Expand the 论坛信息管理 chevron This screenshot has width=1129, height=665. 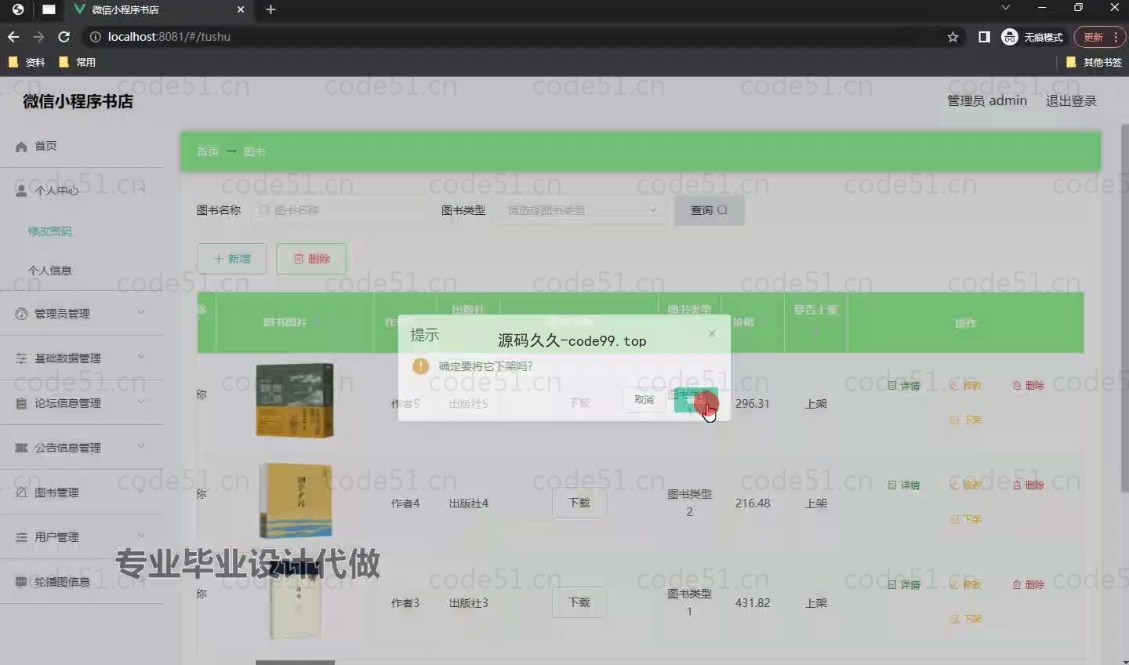(x=141, y=402)
